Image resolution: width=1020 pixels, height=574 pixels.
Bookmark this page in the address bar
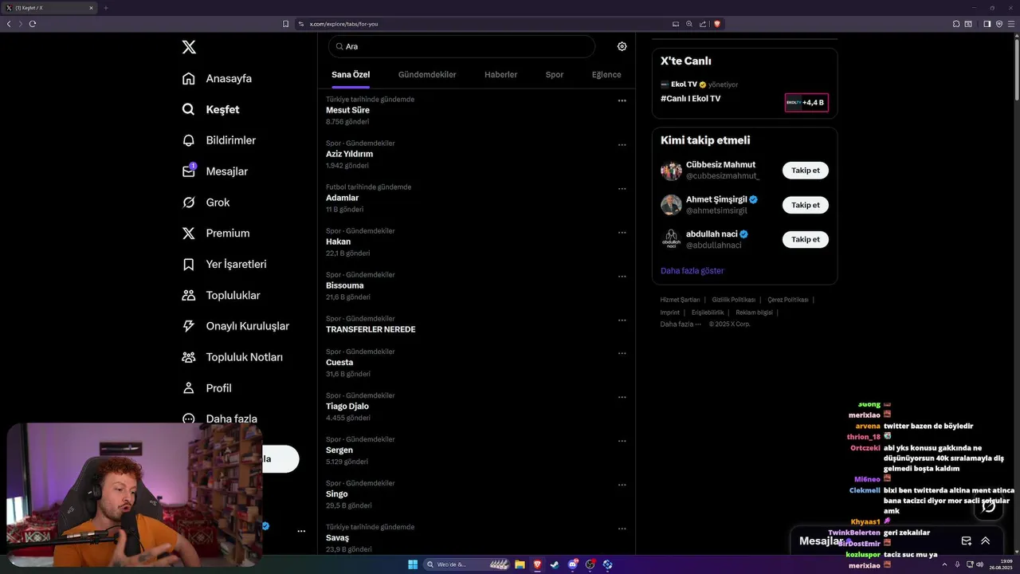(x=285, y=24)
